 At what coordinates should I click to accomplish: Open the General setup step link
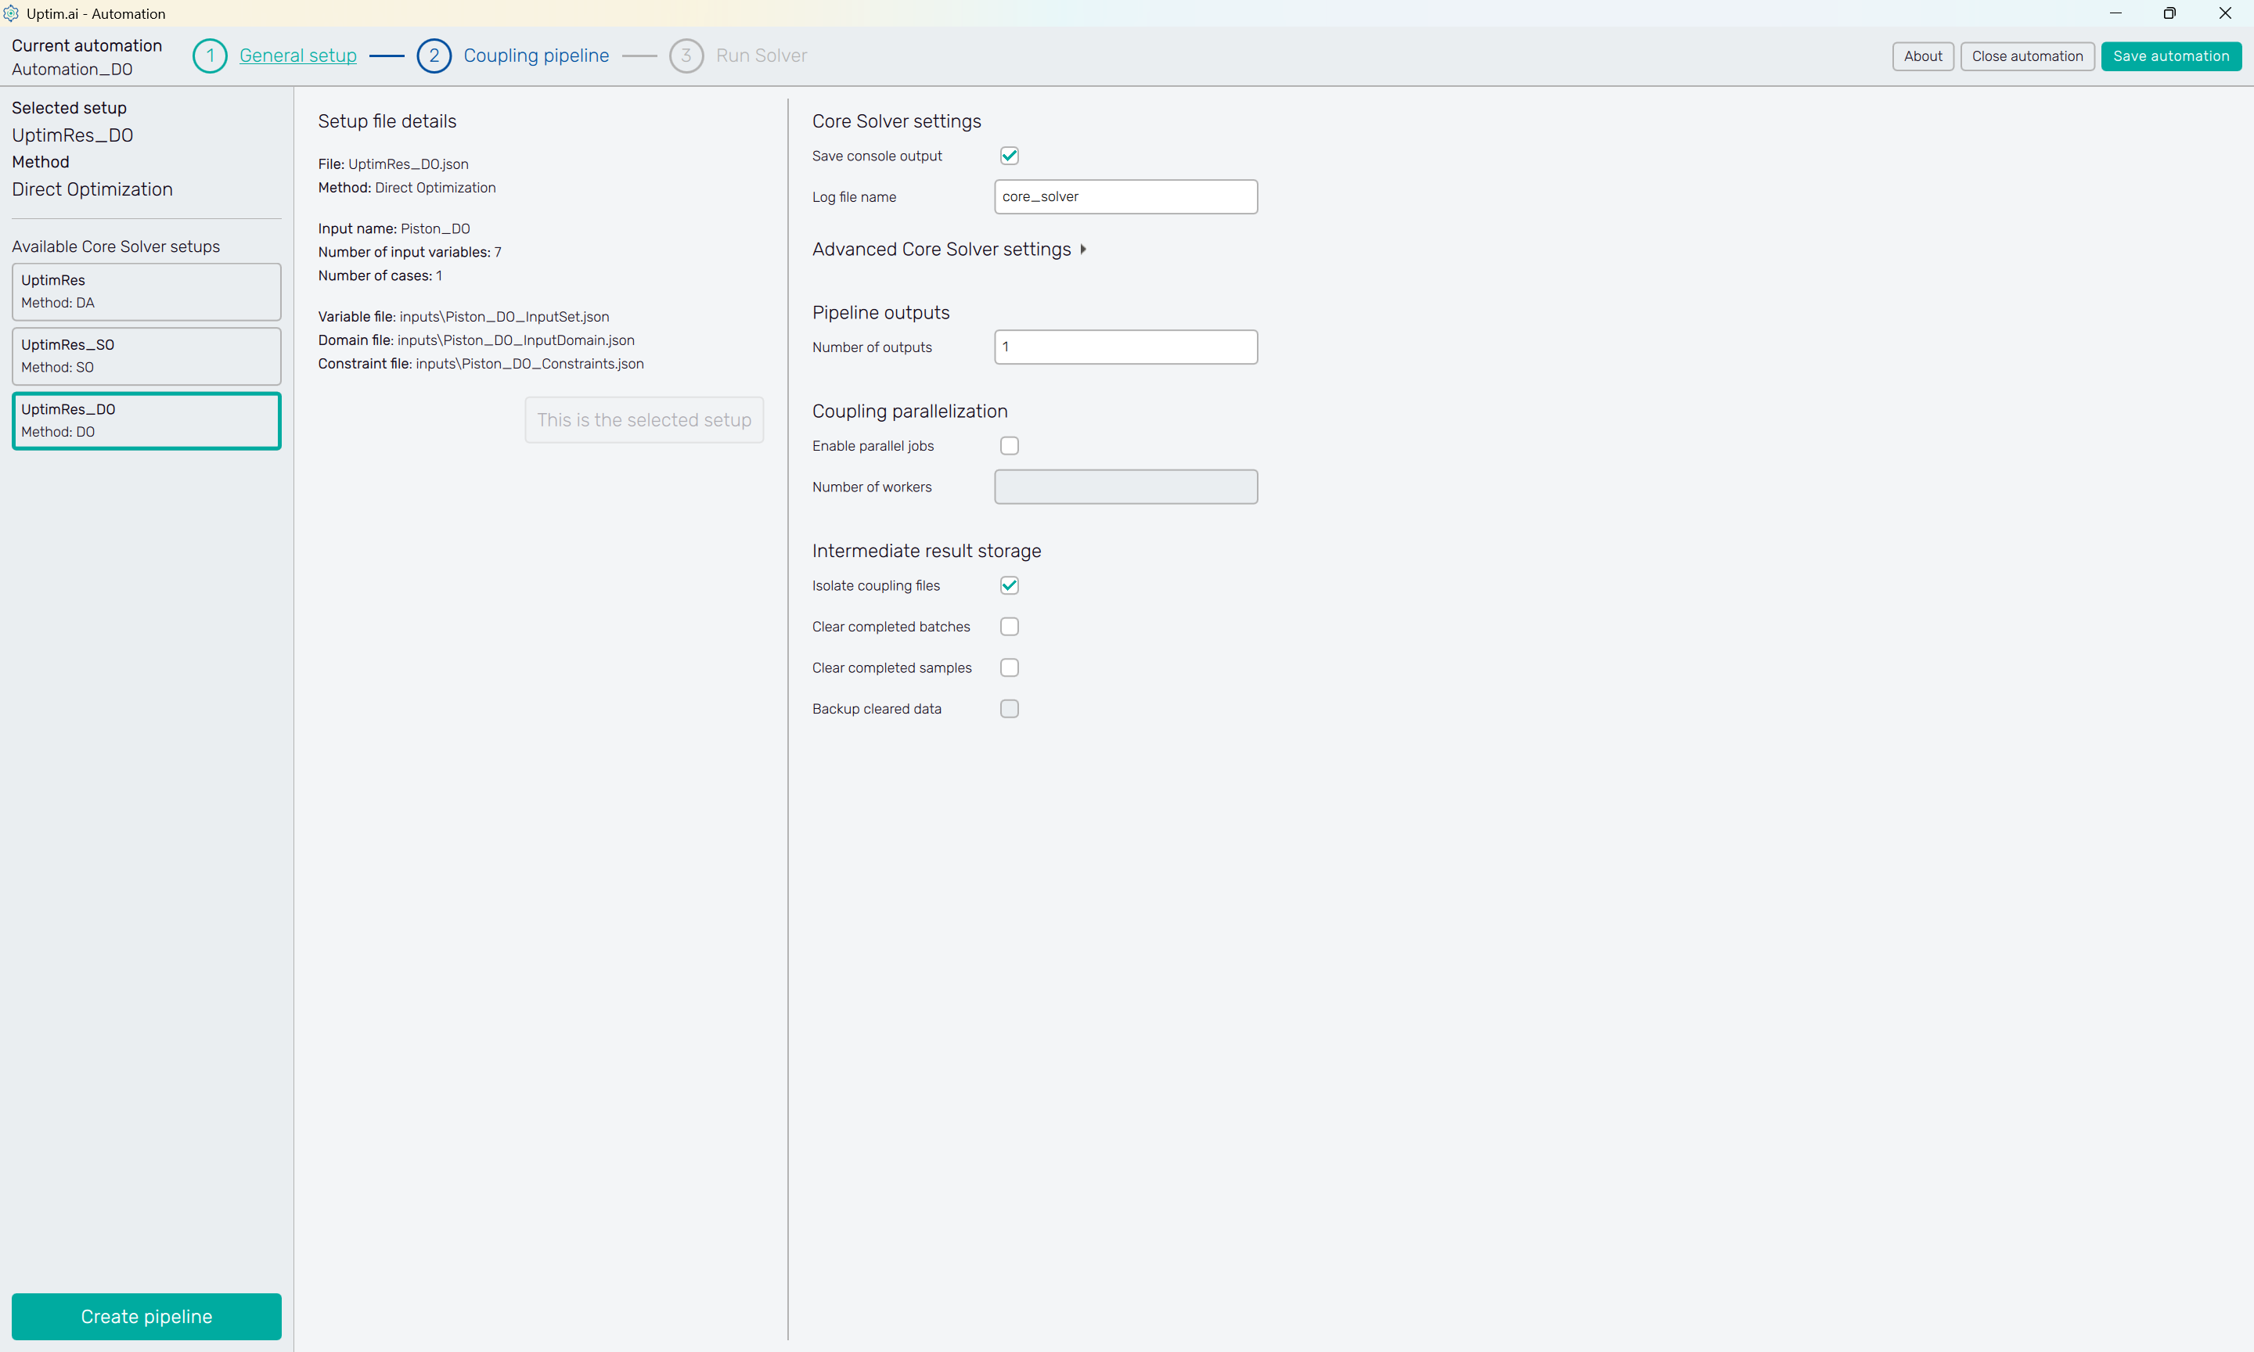[x=298, y=56]
